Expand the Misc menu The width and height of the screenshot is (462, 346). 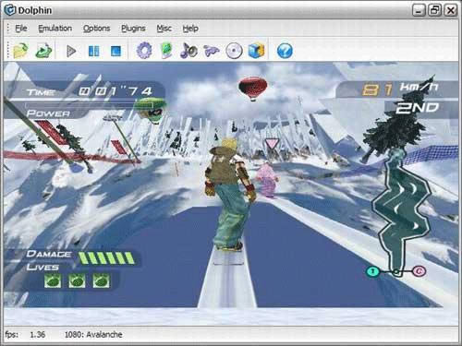tap(164, 29)
